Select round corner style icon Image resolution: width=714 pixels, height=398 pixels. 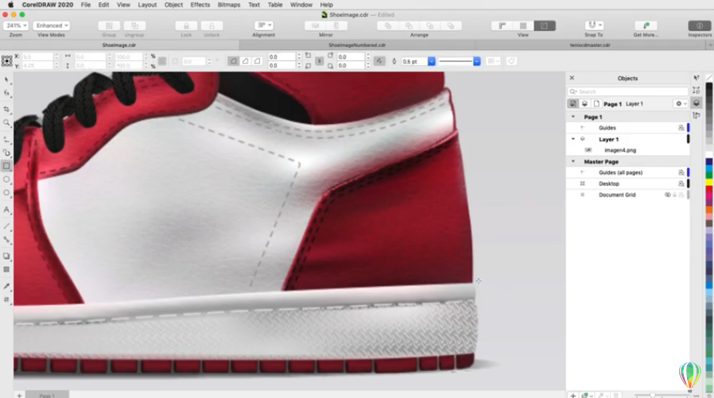(x=233, y=61)
